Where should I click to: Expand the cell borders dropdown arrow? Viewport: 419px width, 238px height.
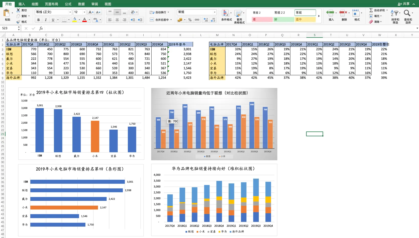pyautogui.click(x=69, y=20)
